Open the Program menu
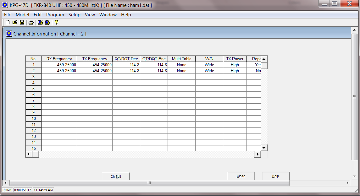The width and height of the screenshot is (360, 196). [x=55, y=15]
